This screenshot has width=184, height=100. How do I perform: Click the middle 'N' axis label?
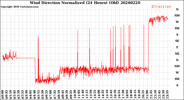tap(177, 60)
